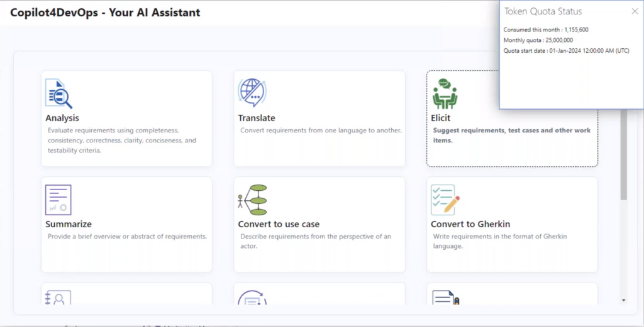The width and height of the screenshot is (644, 327).
Task: Click the 'Evaluate requirements using completeness' description
Action: (x=122, y=140)
